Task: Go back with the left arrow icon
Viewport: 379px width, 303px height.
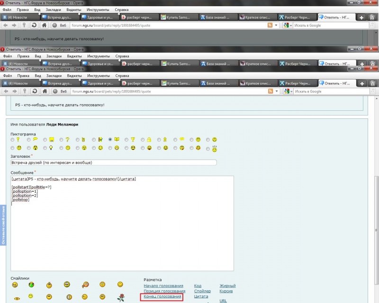Action: [6, 91]
